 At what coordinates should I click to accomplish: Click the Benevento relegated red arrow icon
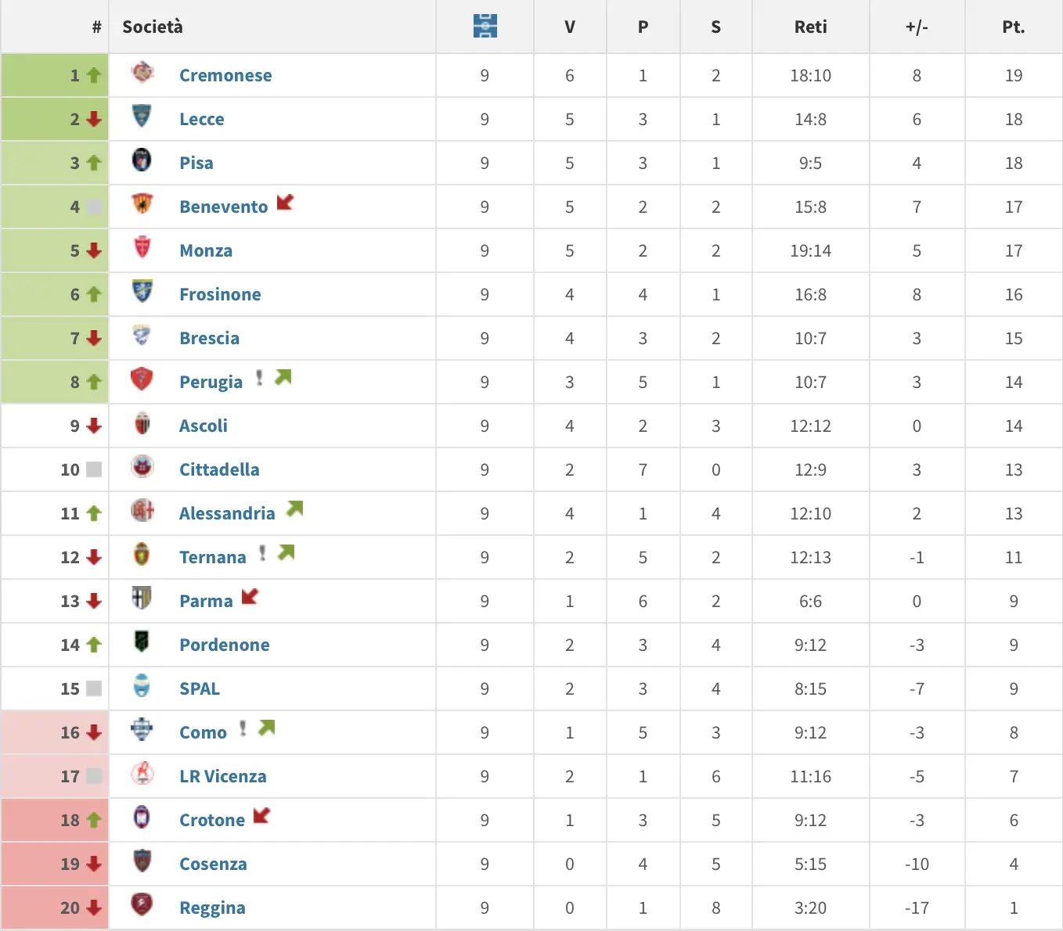pos(285,202)
